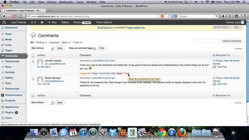Screen dimensions: 249x140
Task: Click the Wi-Fi status icon
Action: click(x=207, y=2)
